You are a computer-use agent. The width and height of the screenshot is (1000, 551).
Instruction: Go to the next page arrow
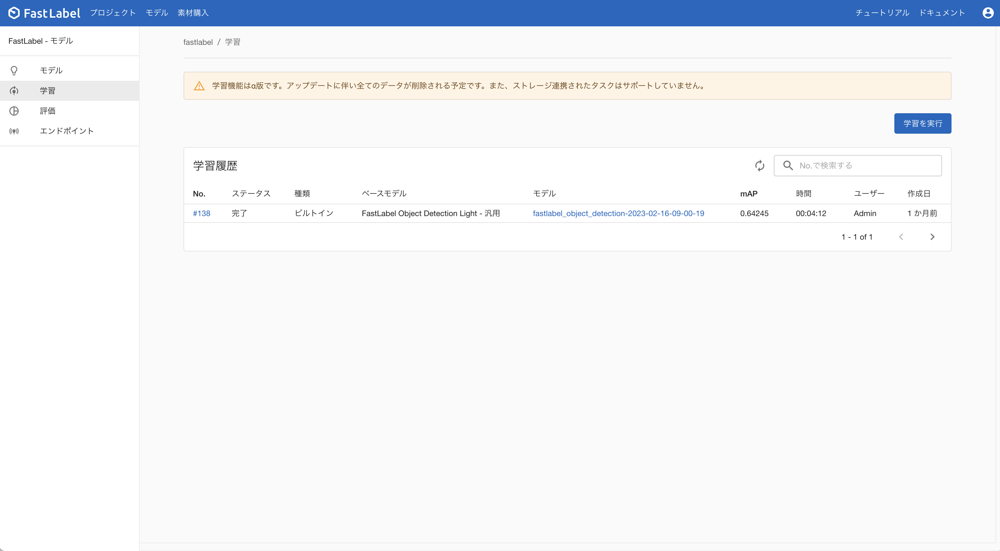(932, 237)
